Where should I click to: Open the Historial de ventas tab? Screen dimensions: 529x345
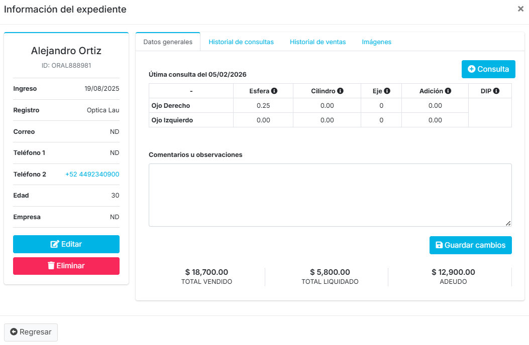pos(318,42)
